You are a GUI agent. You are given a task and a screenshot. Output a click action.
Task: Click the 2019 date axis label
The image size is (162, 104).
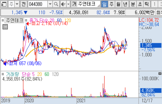(6, 101)
